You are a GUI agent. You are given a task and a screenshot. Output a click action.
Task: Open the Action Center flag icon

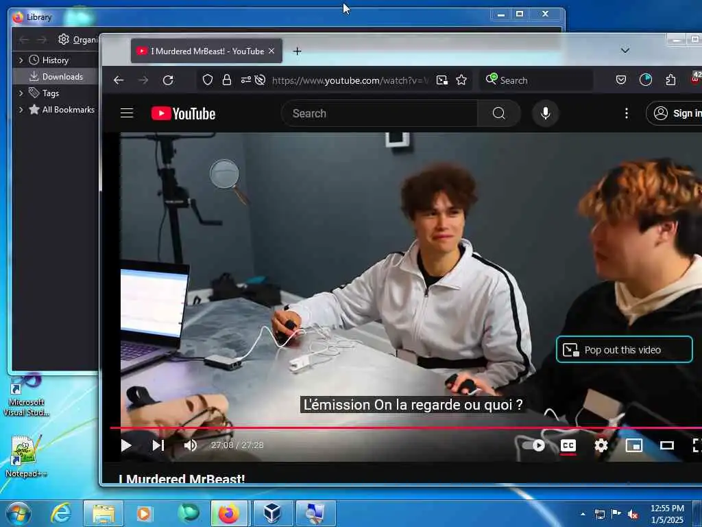616,514
